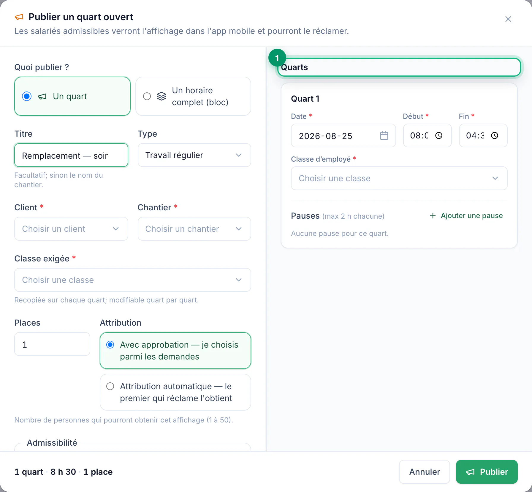This screenshot has height=492, width=532.
Task: Open the Type dropdown Travail régulier
Action: click(194, 155)
